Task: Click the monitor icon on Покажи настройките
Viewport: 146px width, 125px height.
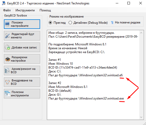Action: (x=7, y=24)
